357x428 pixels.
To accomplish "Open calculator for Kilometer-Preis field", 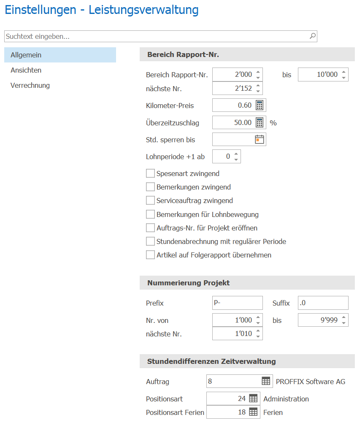I will pyautogui.click(x=259, y=106).
